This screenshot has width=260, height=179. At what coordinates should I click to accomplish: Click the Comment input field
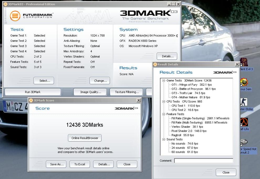click(x=204, y=161)
